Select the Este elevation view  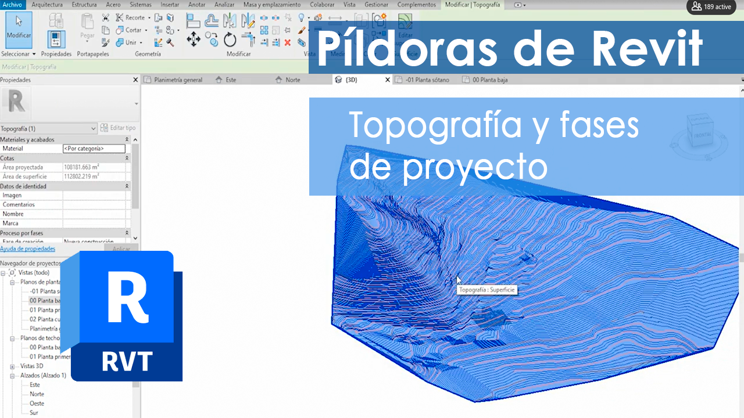35,385
